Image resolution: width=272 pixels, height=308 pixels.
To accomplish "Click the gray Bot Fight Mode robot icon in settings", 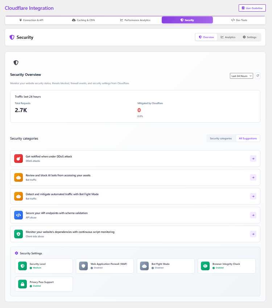I will point(144,266).
